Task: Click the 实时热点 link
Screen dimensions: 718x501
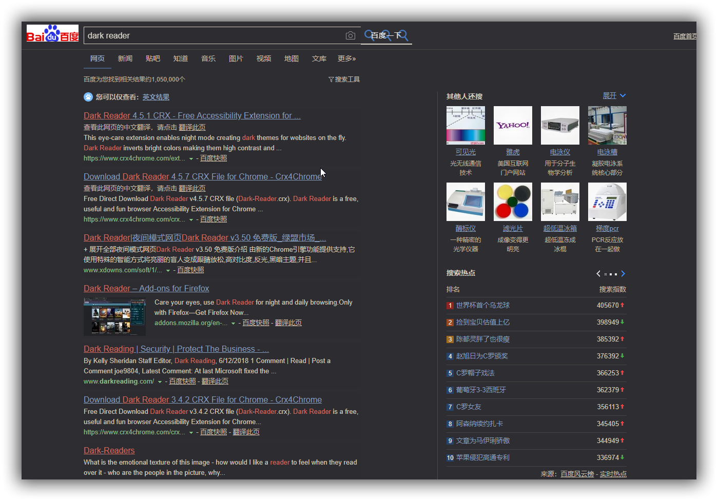Action: coord(613,474)
